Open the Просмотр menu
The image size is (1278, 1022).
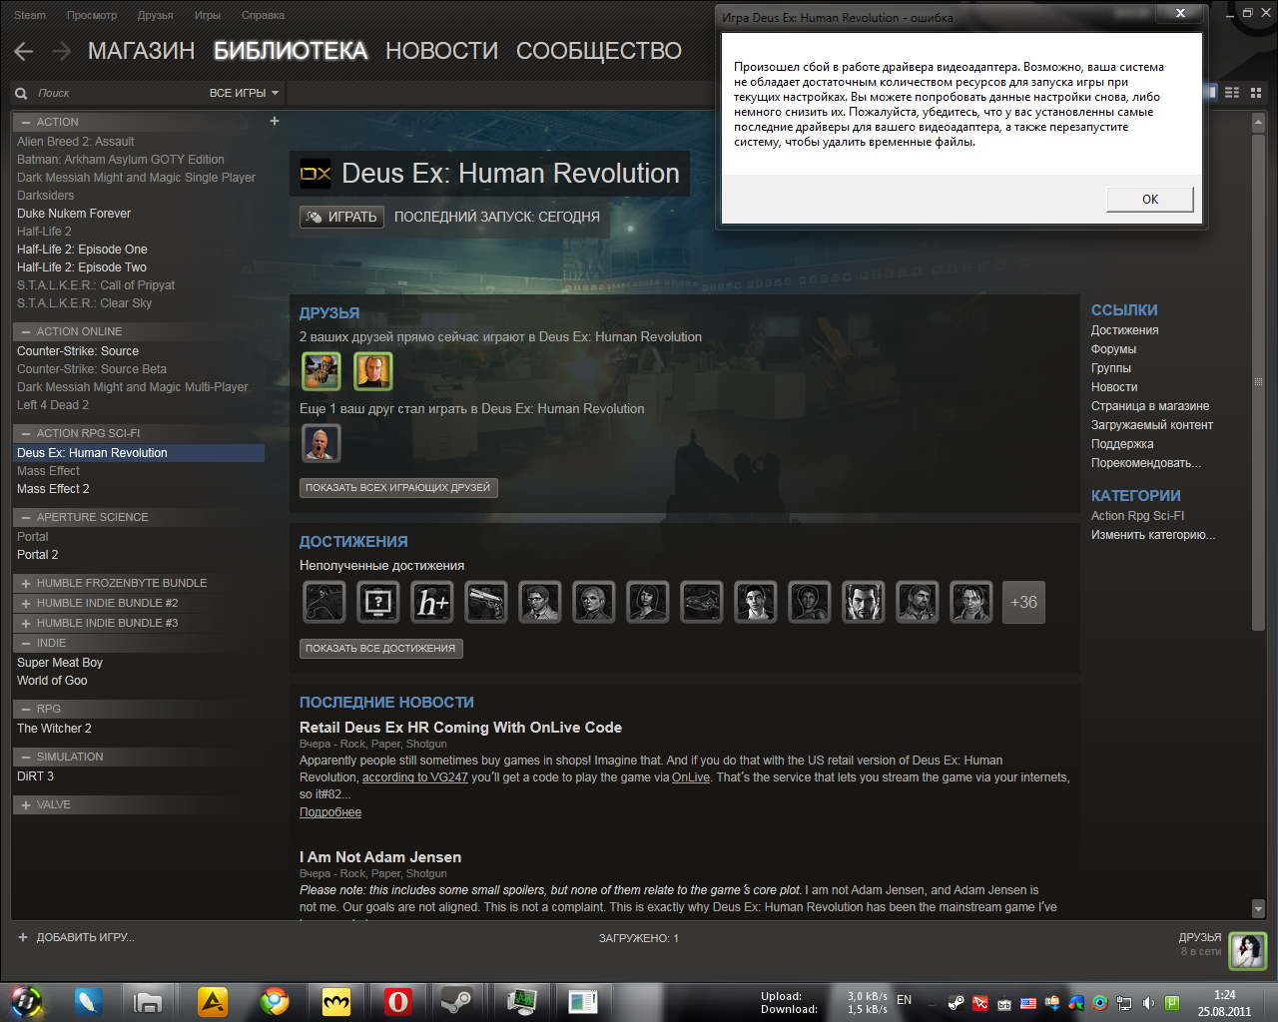[92, 15]
